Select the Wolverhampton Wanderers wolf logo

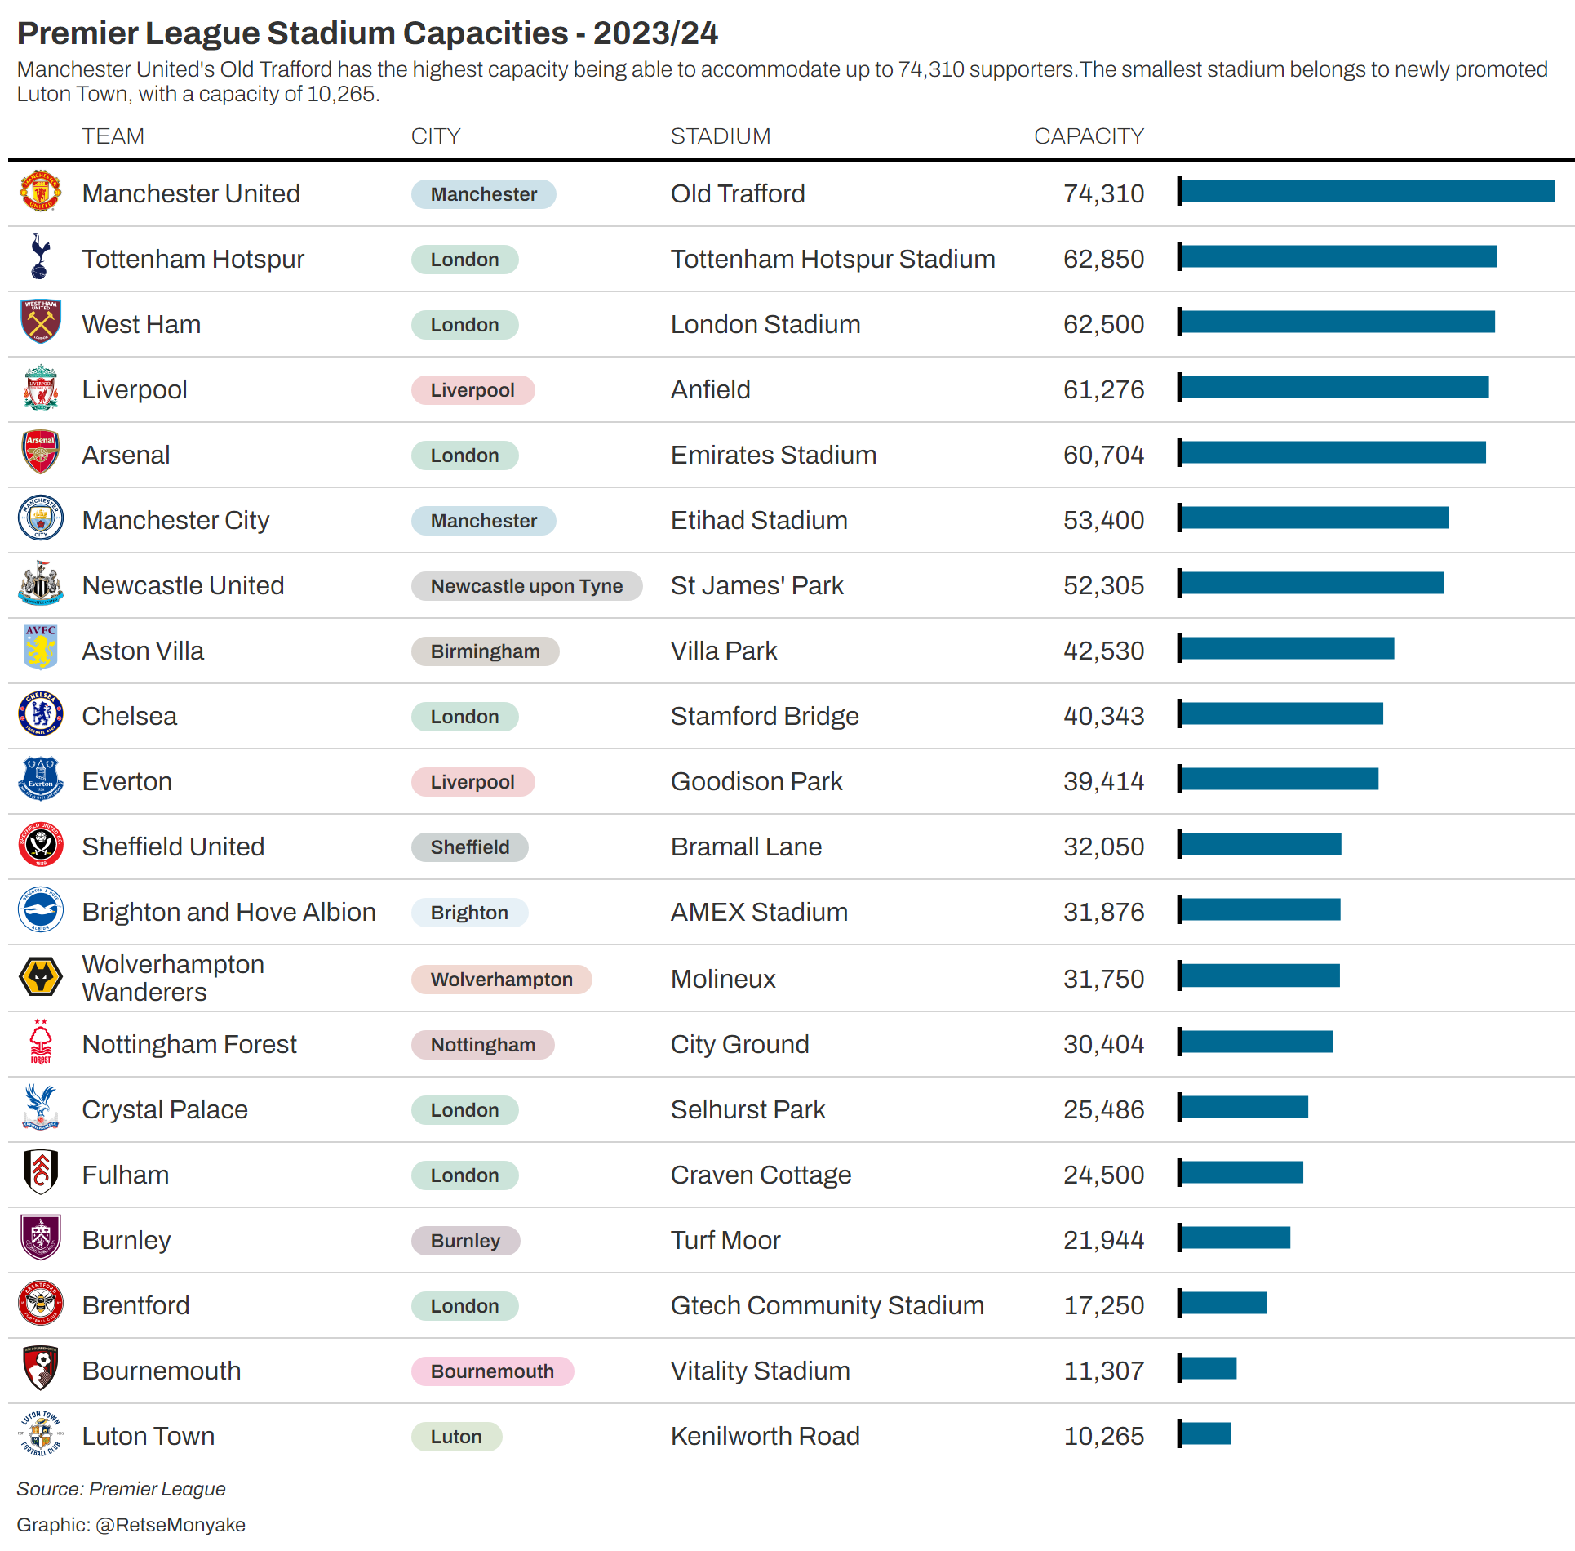tap(40, 977)
